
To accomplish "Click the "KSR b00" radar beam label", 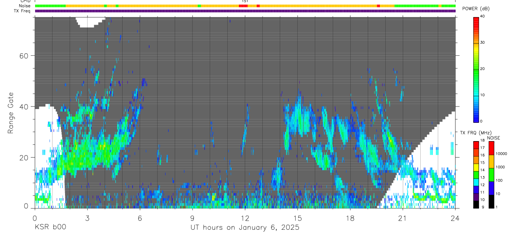I will point(50,227).
